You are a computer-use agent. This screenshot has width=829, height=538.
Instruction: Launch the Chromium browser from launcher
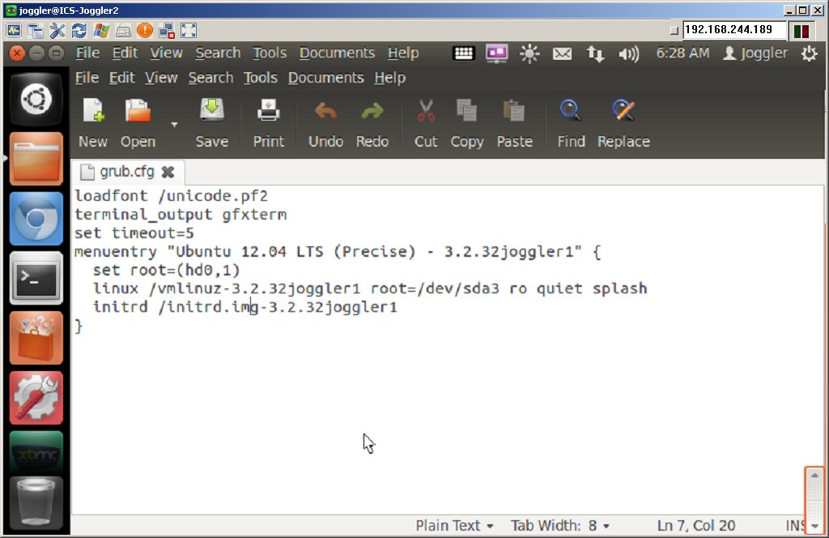click(36, 218)
